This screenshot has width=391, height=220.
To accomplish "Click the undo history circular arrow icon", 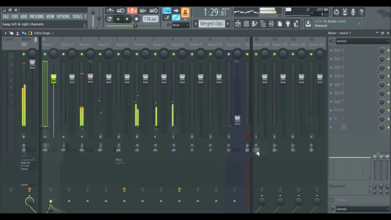I will pyautogui.click(x=336, y=12).
